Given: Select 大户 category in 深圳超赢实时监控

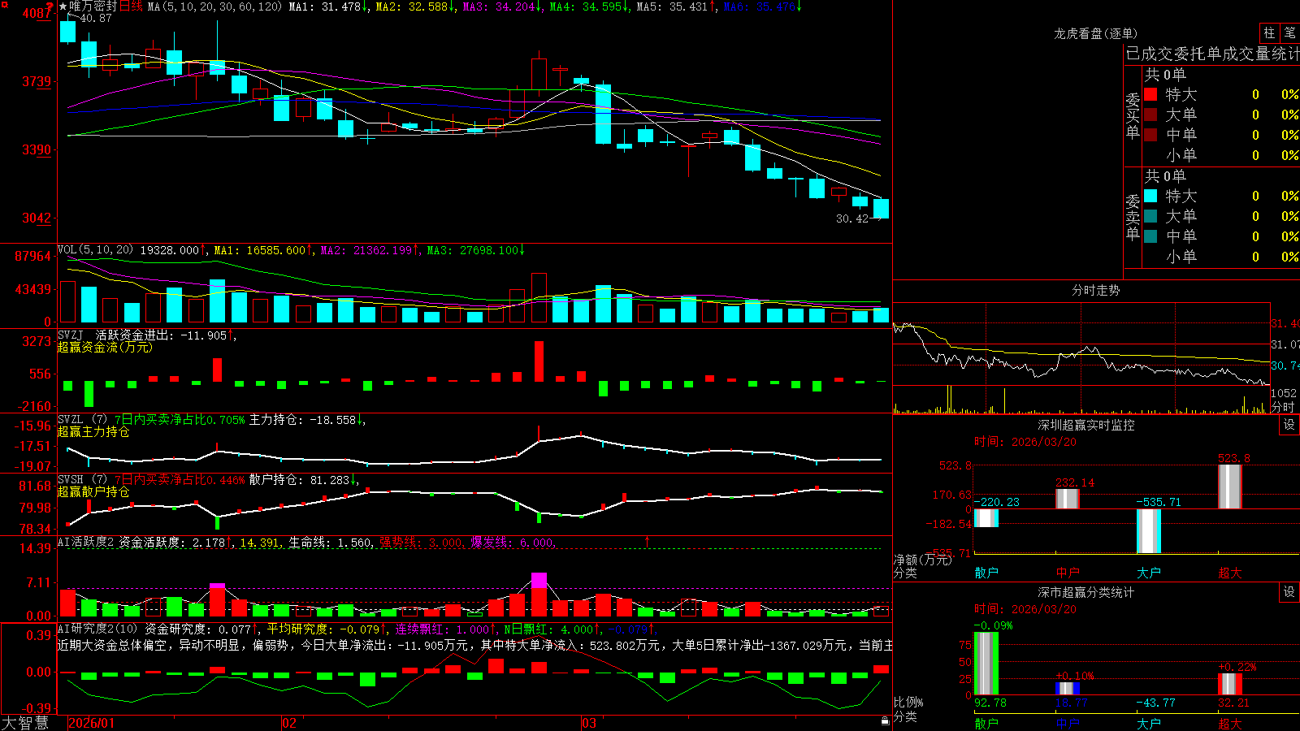Looking at the screenshot, I should click(x=1149, y=573).
